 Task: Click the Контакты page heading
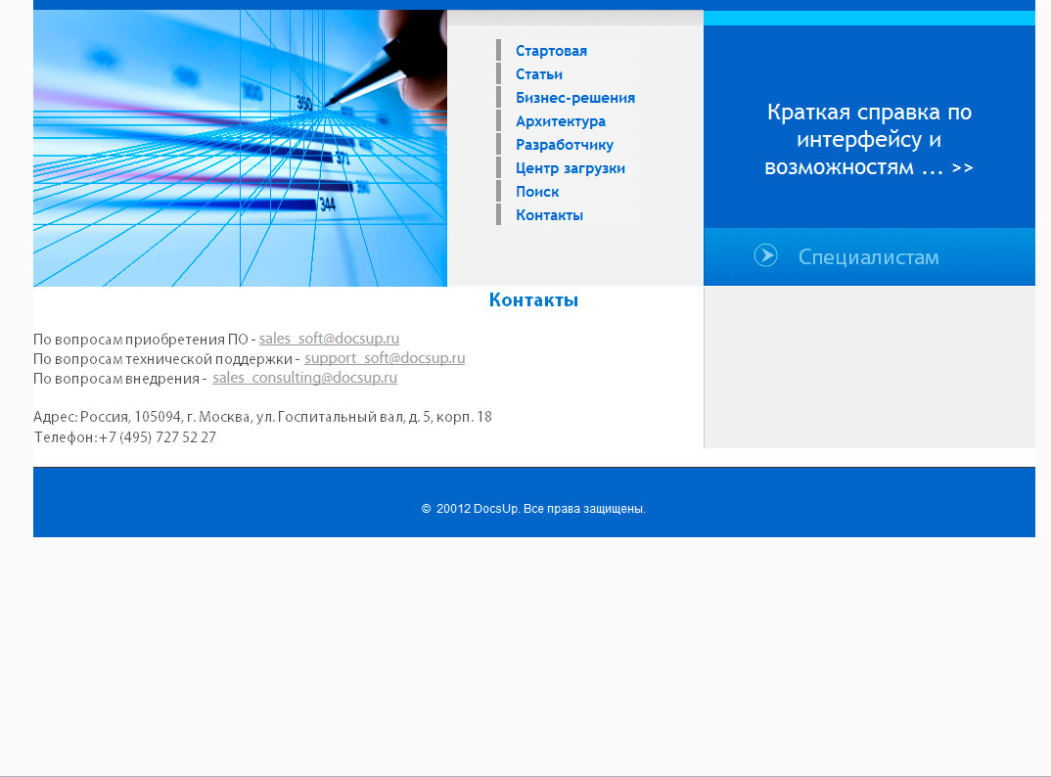click(x=533, y=299)
